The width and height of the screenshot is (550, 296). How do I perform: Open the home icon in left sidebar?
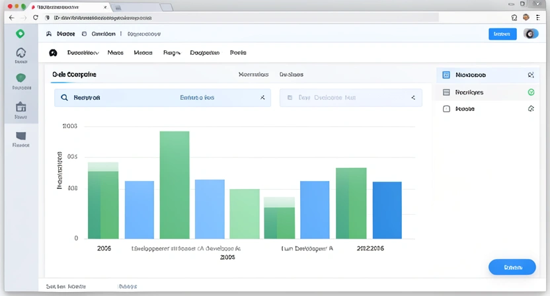21,53
